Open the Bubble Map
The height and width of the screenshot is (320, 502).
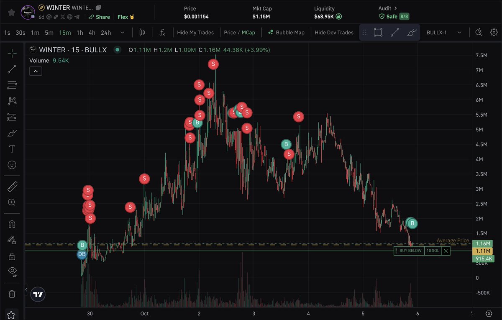286,32
